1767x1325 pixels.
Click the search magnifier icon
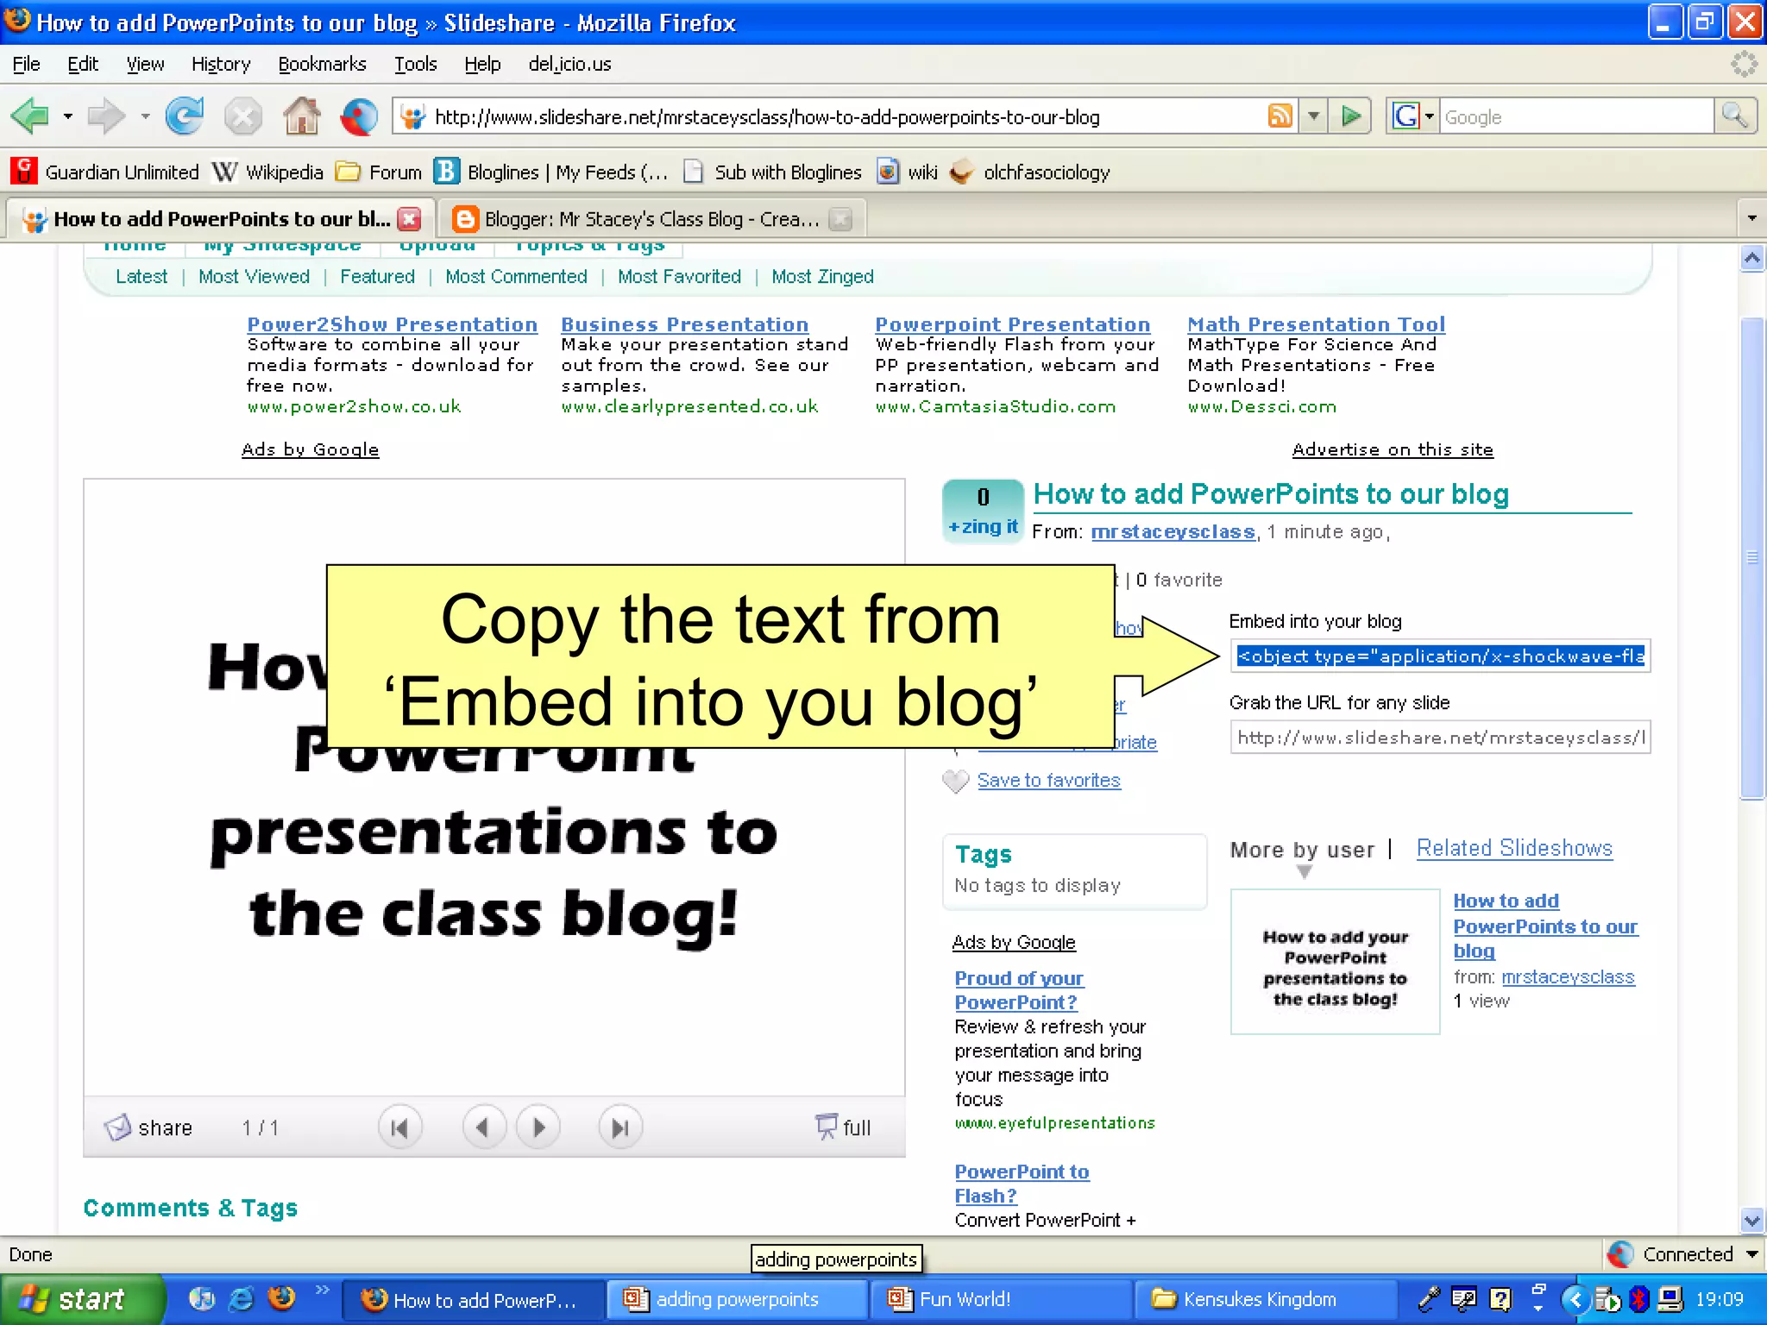point(1735,116)
